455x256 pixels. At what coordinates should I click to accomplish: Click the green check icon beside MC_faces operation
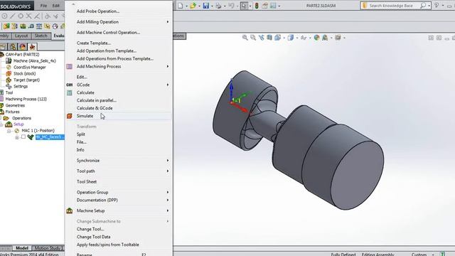pyautogui.click(x=31, y=137)
